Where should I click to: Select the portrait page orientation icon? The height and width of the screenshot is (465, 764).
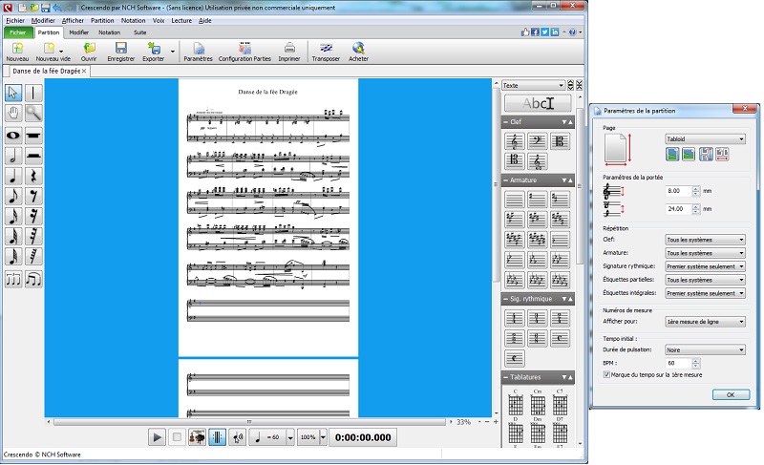click(672, 155)
